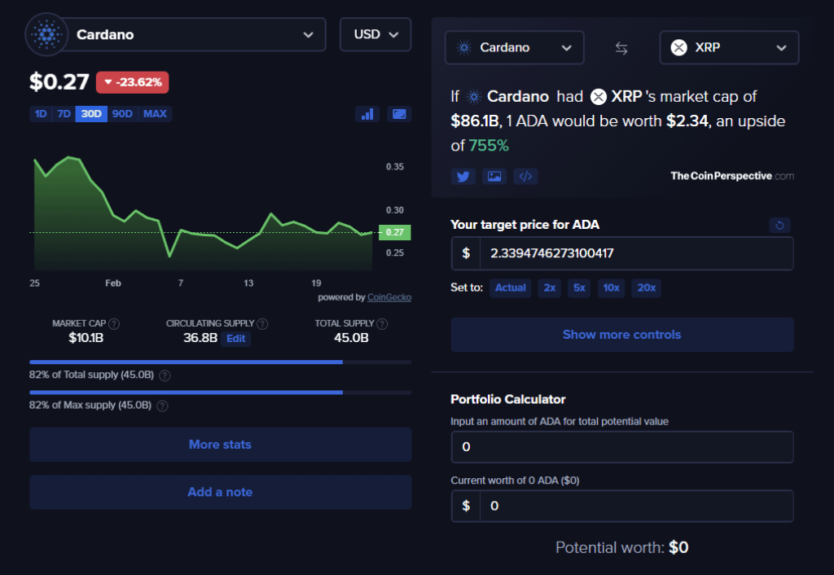Focus the ADA target price field

pyautogui.click(x=636, y=253)
